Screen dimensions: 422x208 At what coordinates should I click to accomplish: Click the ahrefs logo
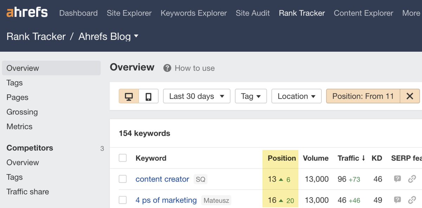[27, 12]
